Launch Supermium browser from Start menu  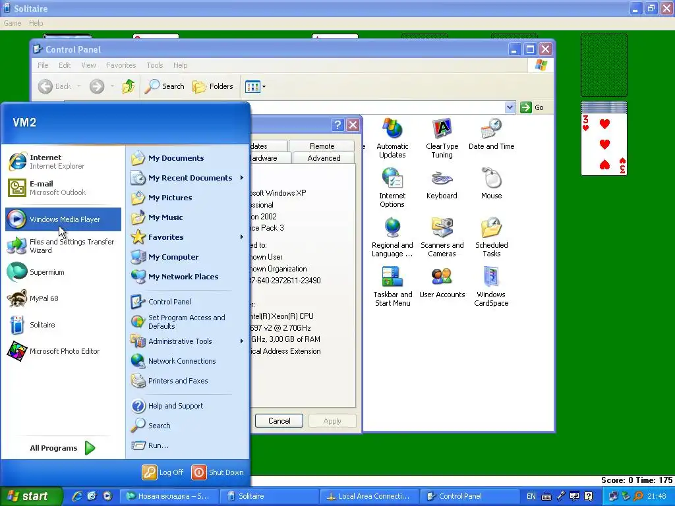pos(63,272)
